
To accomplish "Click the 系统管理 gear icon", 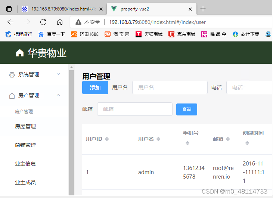I will tap(12, 75).
